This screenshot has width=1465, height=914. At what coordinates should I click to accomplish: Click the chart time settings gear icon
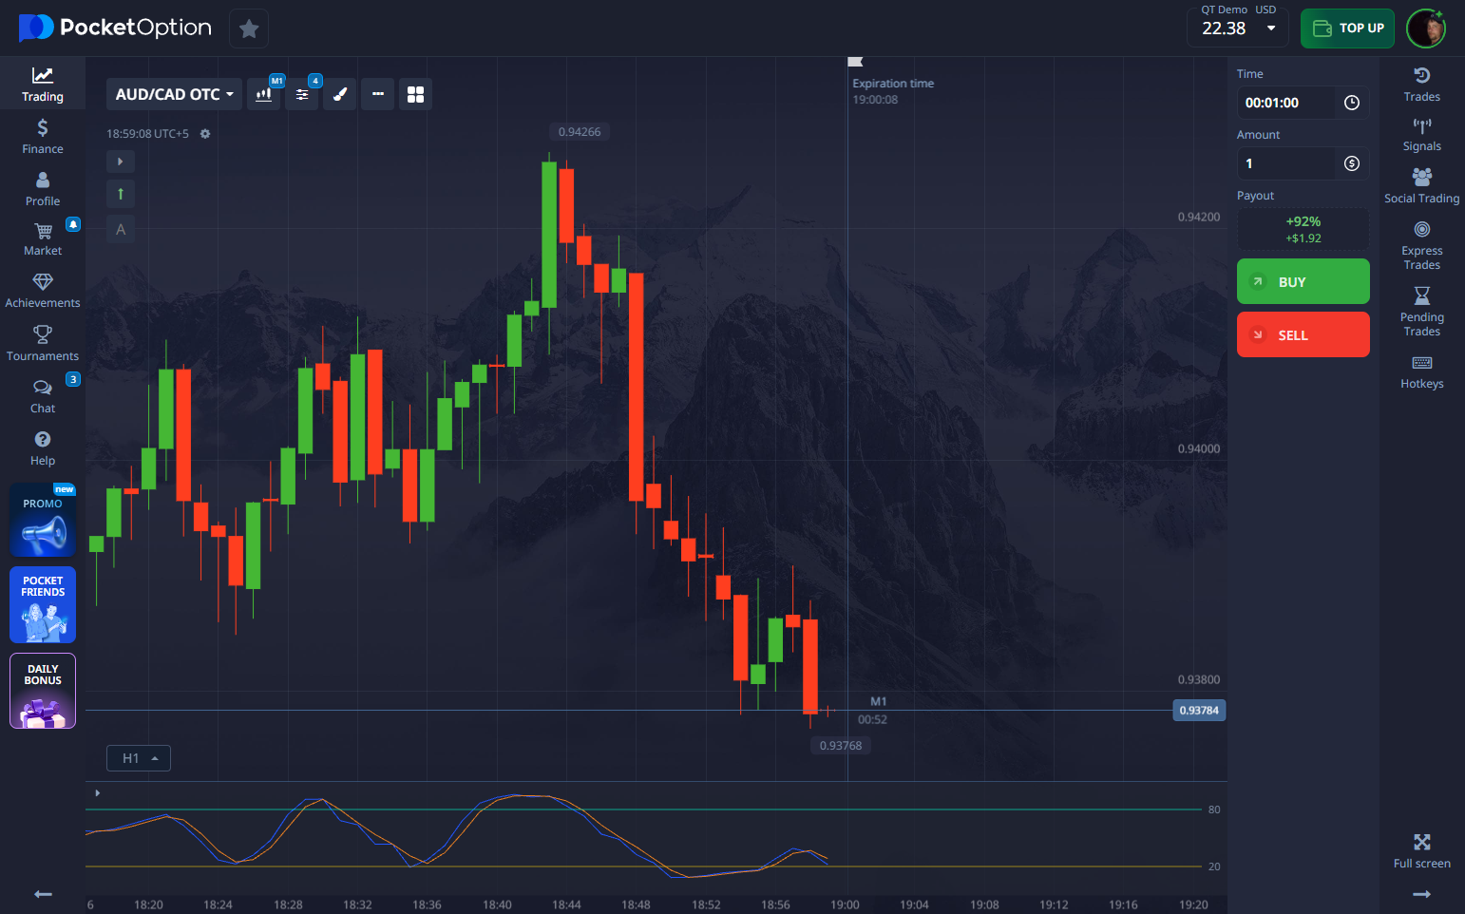point(205,134)
